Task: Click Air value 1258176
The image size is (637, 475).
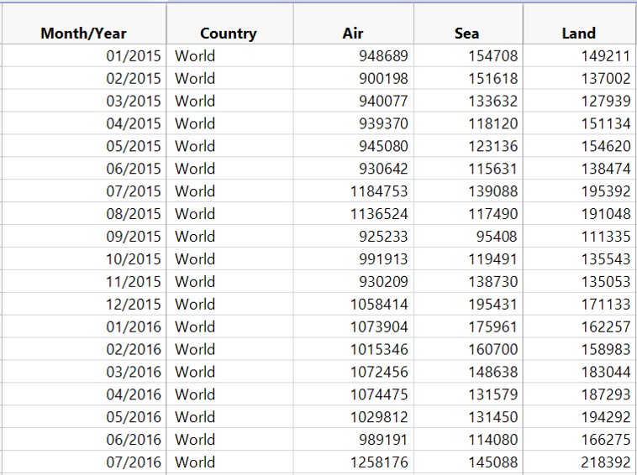Action: pyautogui.click(x=378, y=462)
